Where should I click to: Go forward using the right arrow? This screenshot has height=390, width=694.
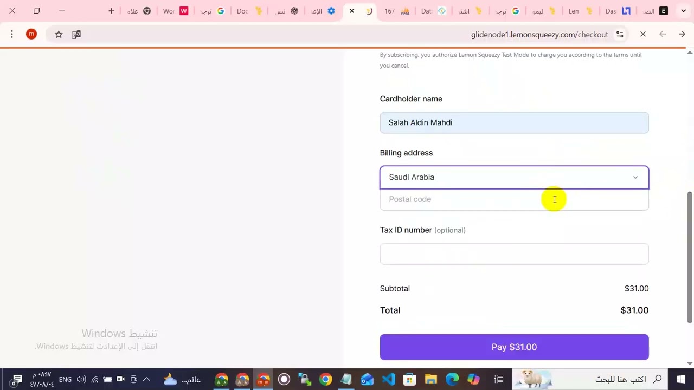click(682, 35)
